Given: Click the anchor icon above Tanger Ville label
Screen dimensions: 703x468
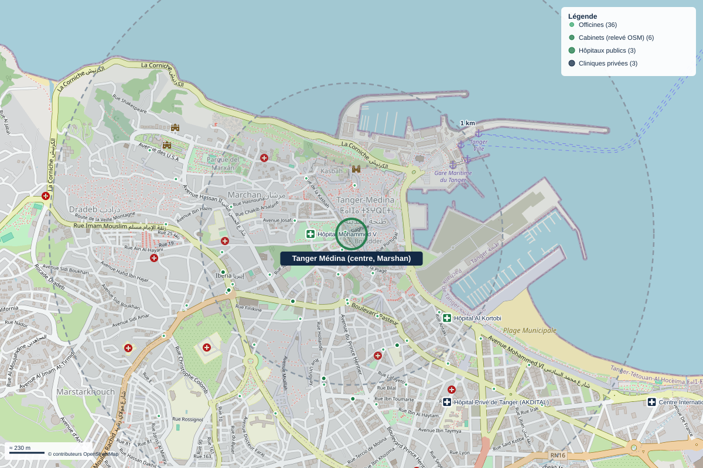Looking at the screenshot, I should tap(478, 133).
